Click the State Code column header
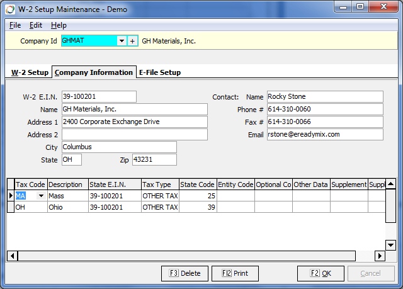Screen dimensions: 403x289 tap(197, 184)
